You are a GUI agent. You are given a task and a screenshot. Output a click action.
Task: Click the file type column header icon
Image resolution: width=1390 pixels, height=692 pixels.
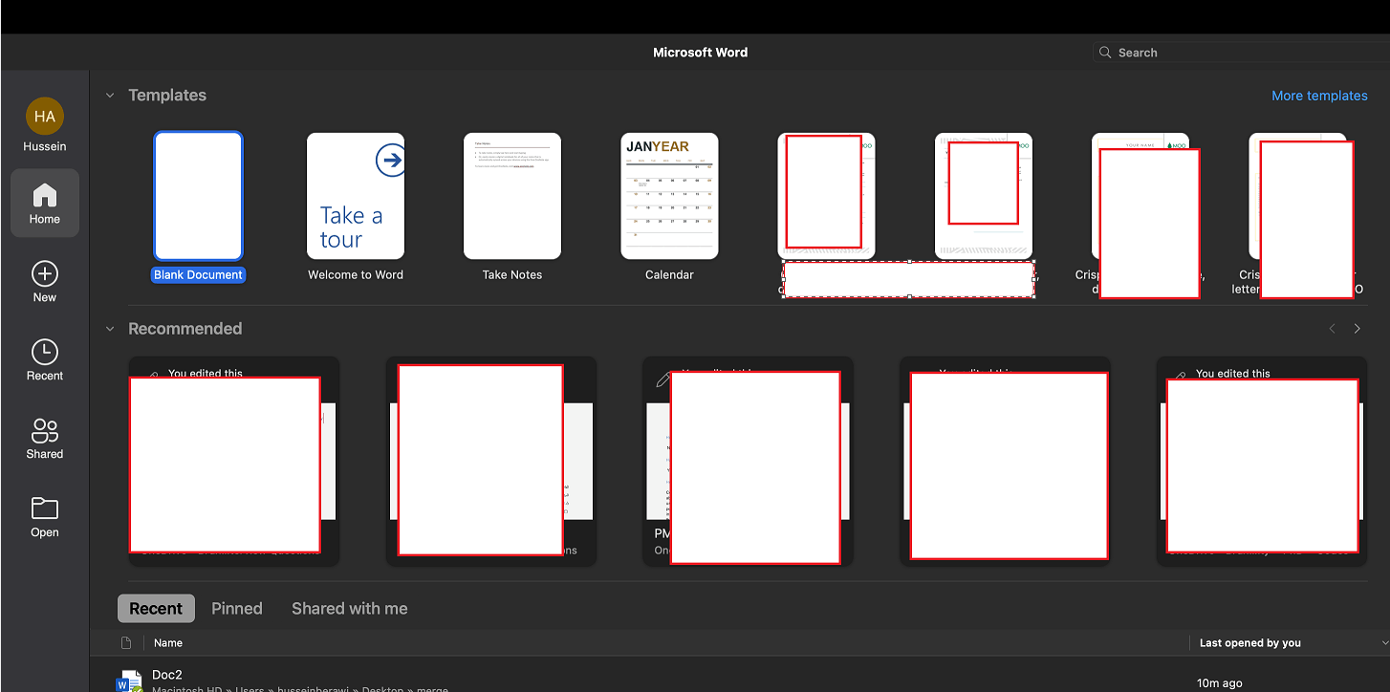click(126, 643)
